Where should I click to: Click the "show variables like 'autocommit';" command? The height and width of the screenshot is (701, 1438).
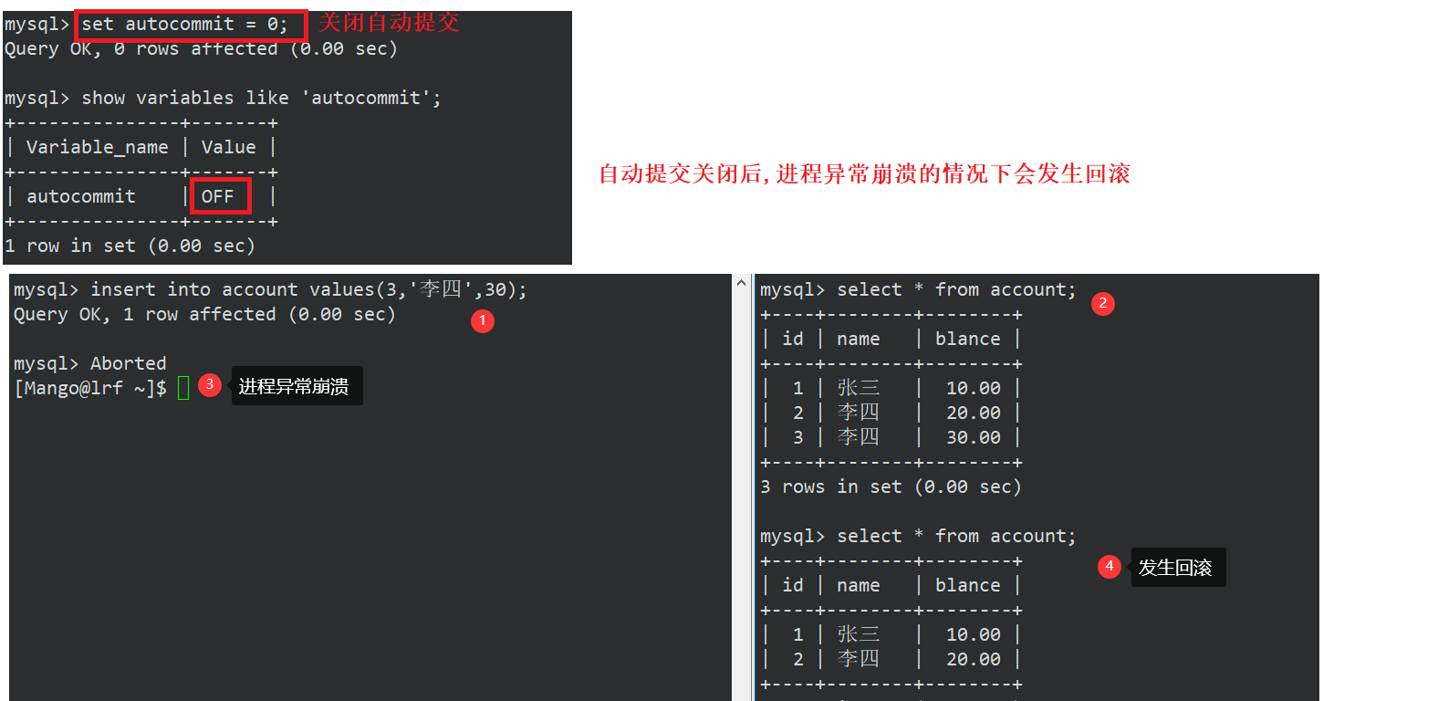click(x=261, y=99)
